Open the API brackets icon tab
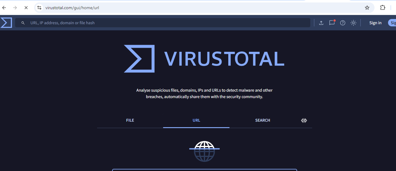 coord(304,120)
